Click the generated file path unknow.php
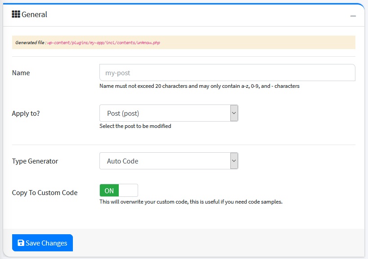This screenshot has width=368, height=259. click(x=103, y=43)
